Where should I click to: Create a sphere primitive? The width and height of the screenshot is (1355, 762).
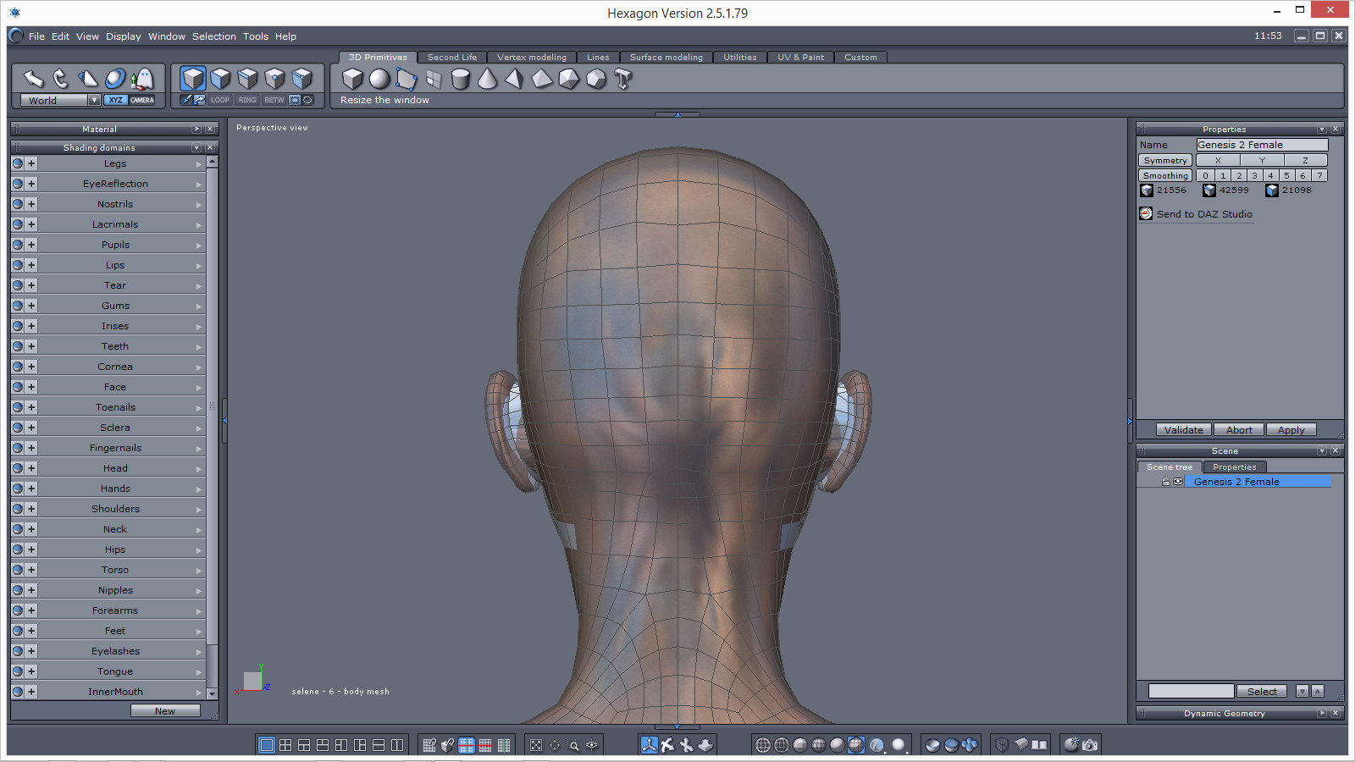coord(379,79)
